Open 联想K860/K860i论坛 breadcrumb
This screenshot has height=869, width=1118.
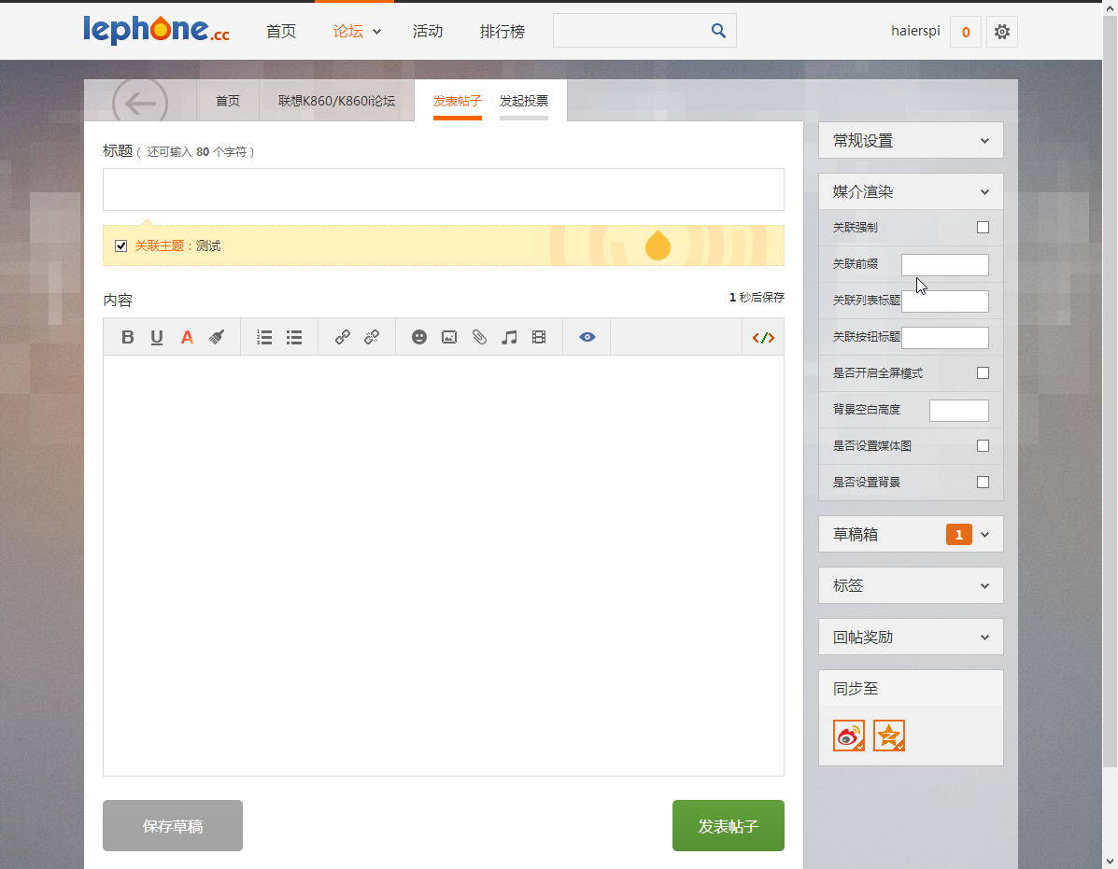tap(336, 101)
